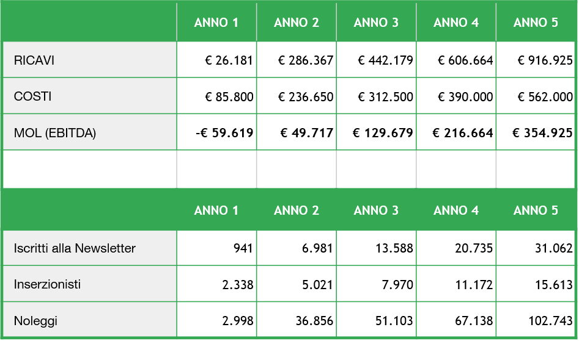Click the € 916.925 revenue cell
Image resolution: width=579 pixels, height=341 pixels.
point(536,60)
